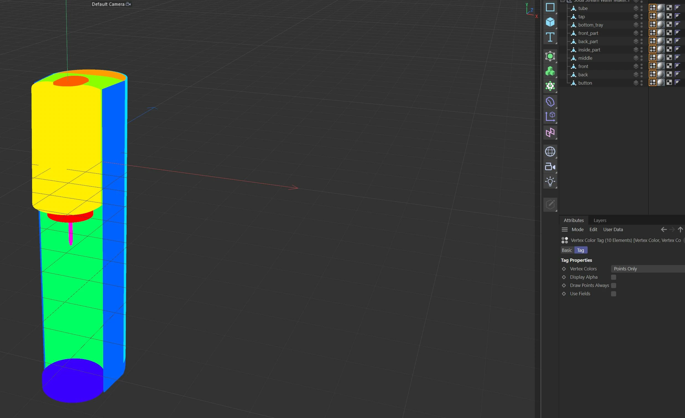Open the User Data menu
The height and width of the screenshot is (418, 685).
click(x=613, y=229)
